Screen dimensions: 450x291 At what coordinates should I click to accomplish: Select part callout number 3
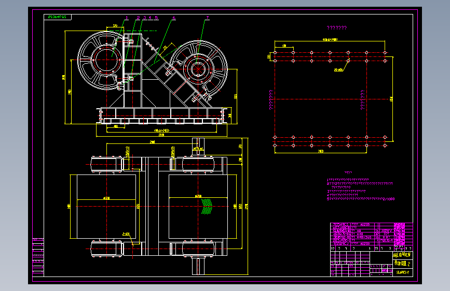tap(145, 18)
